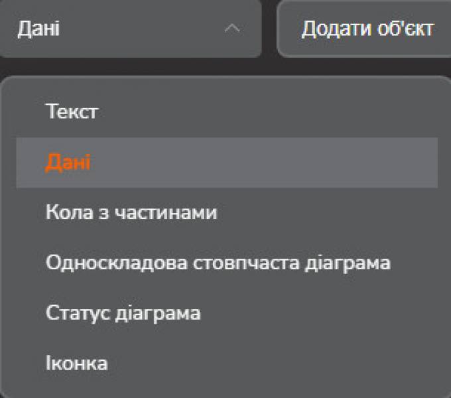451x398 pixels.
Task: Select Іконка in the dropdown list
Action: (x=76, y=363)
